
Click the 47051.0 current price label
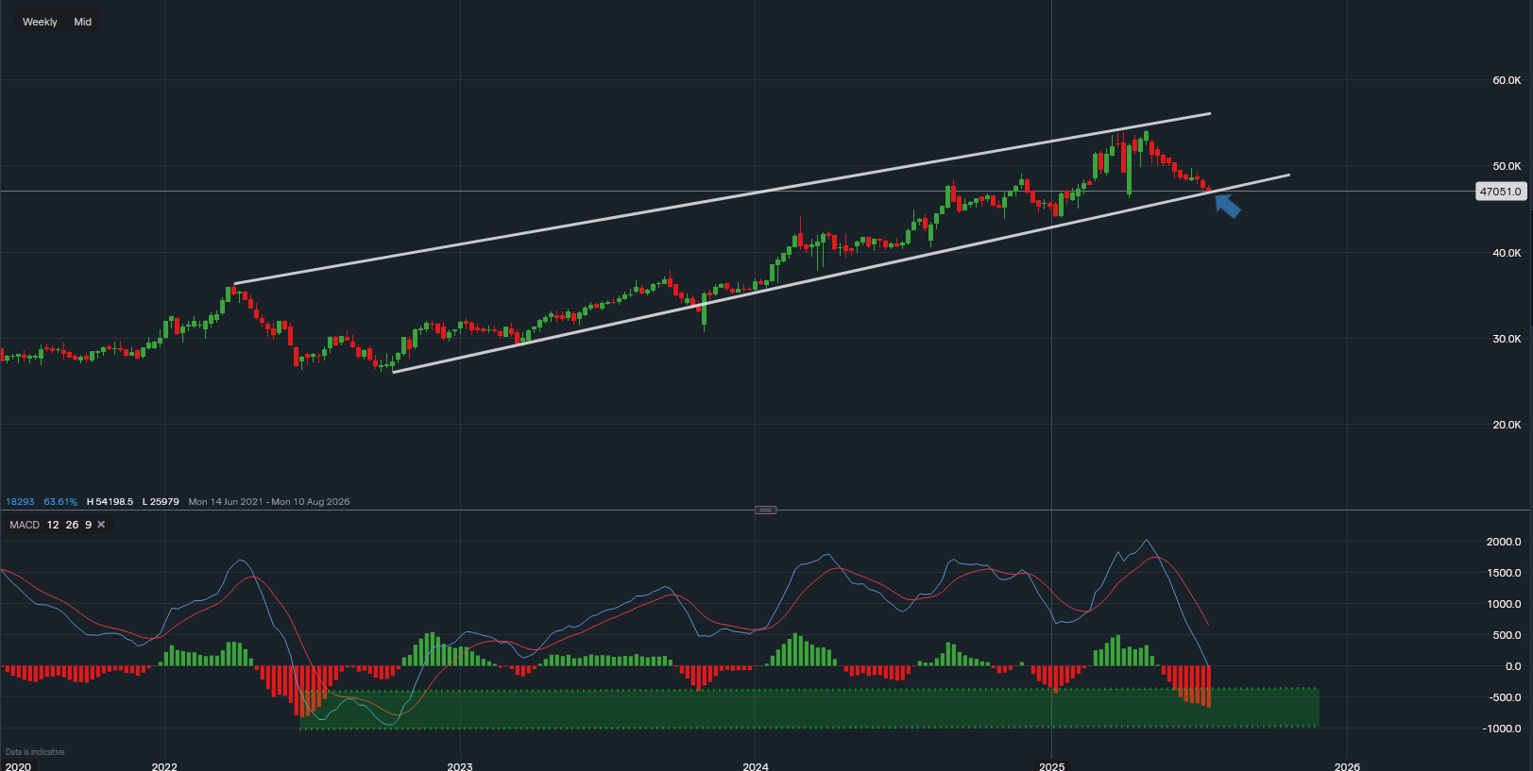pos(1500,192)
